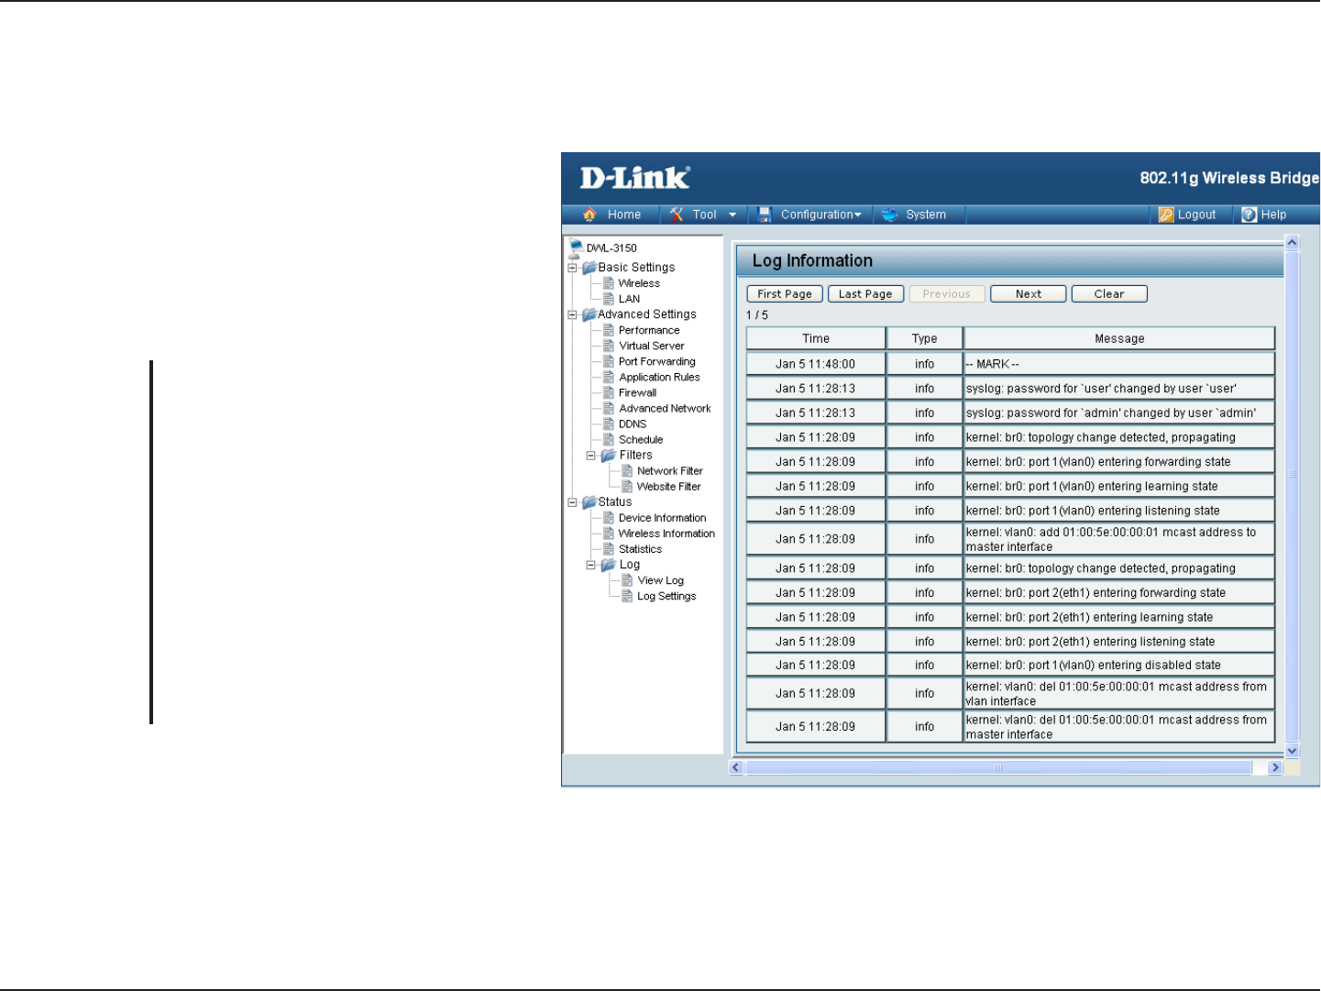This screenshot has height=991, width=1321.
Task: Click the Log folder icon
Action: click(x=609, y=565)
